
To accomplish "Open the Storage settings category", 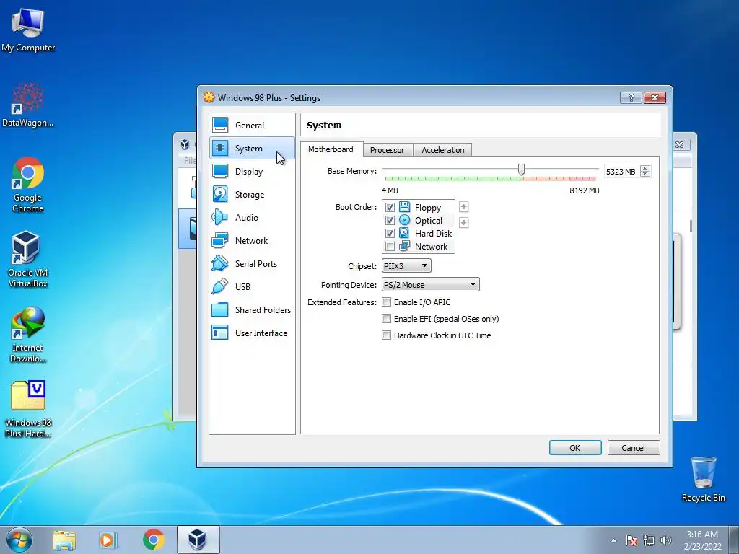I will 252,195.
